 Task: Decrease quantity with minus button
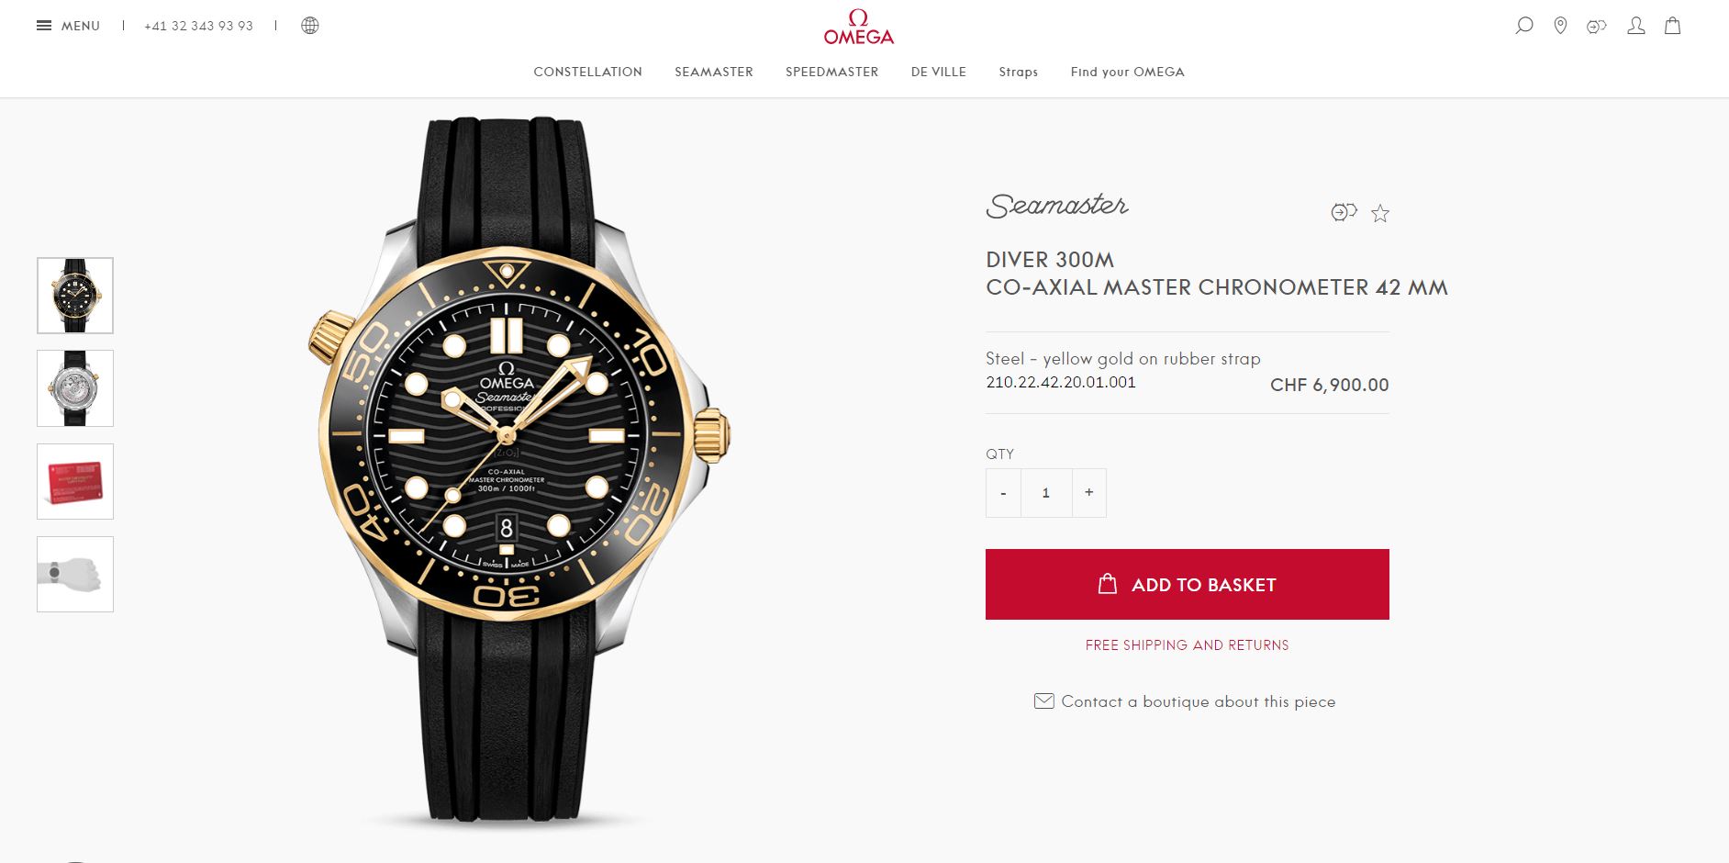pyautogui.click(x=1003, y=493)
